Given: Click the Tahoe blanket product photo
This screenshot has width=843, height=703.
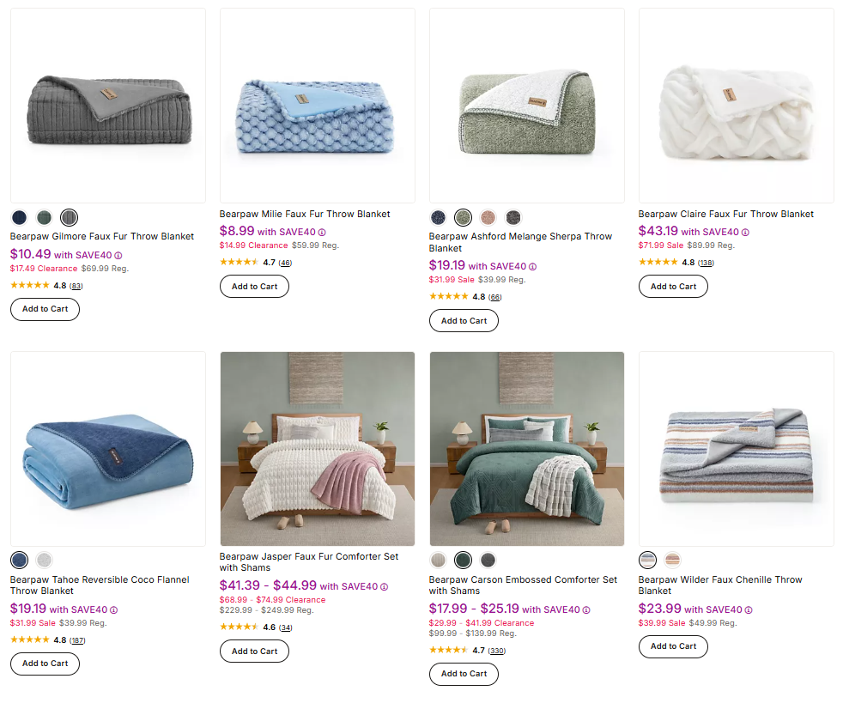Looking at the screenshot, I should pos(107,448).
